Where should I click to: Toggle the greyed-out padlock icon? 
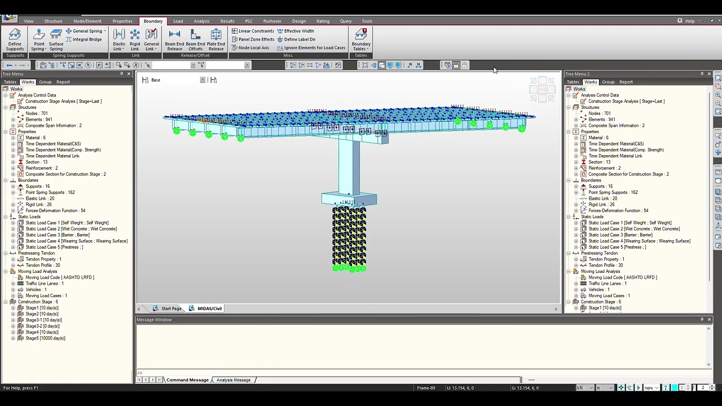pyautogui.click(x=464, y=65)
